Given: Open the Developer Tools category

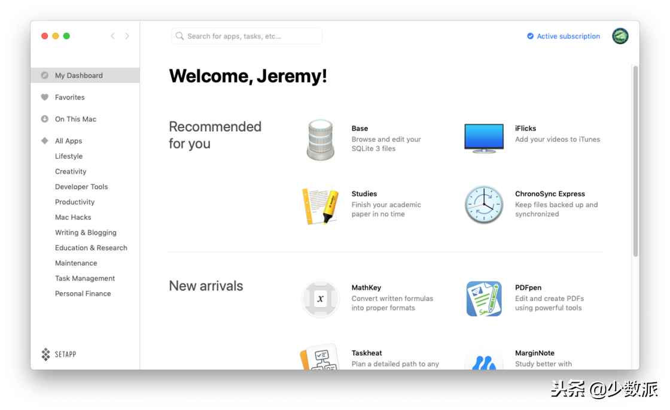Looking at the screenshot, I should pyautogui.click(x=81, y=187).
